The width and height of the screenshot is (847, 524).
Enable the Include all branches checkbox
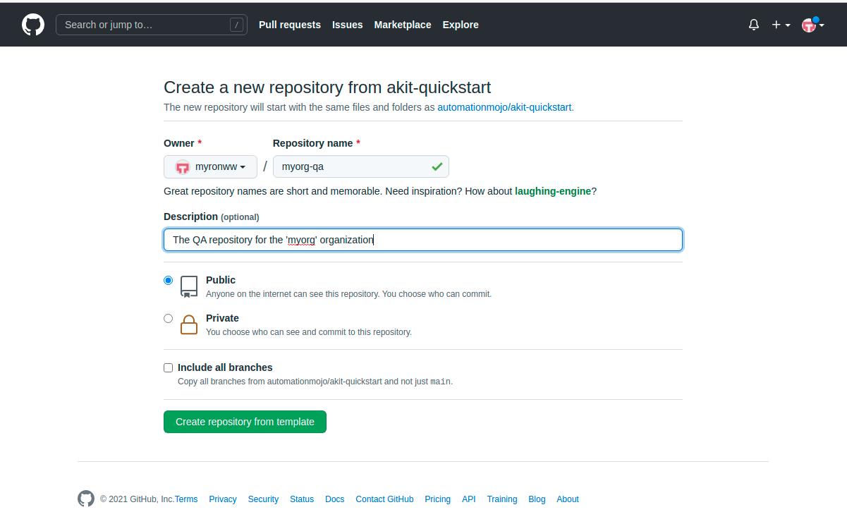[x=168, y=367]
